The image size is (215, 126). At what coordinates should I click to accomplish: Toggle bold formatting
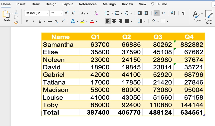(x=27, y=21)
